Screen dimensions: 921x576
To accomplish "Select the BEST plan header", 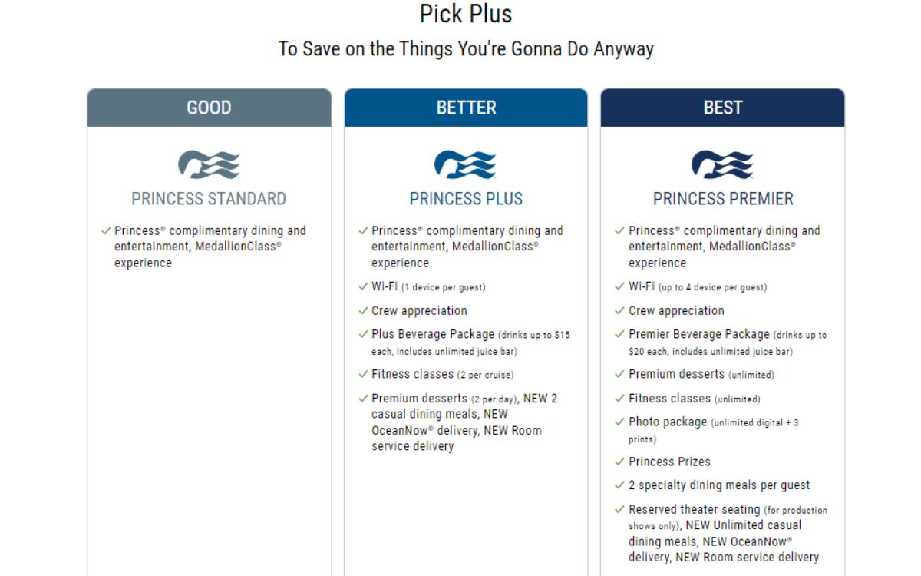I will coord(722,108).
